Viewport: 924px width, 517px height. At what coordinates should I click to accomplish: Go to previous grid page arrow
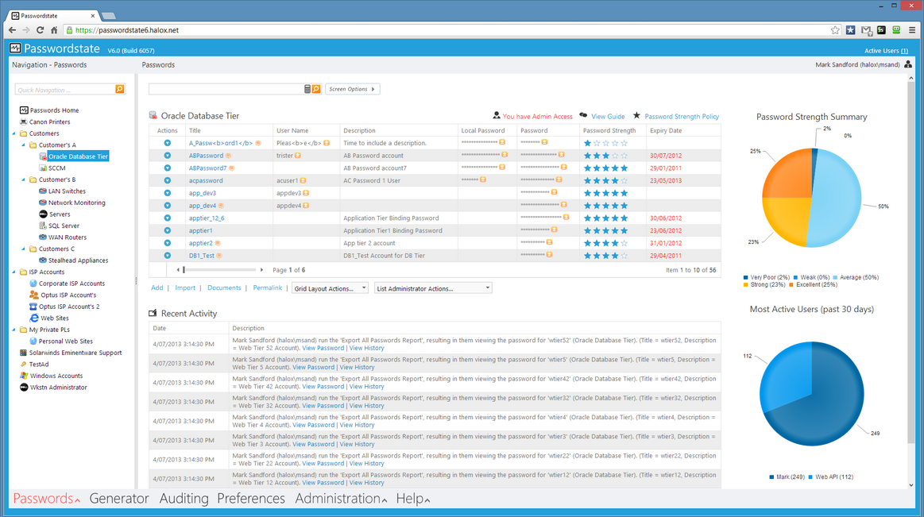point(178,270)
